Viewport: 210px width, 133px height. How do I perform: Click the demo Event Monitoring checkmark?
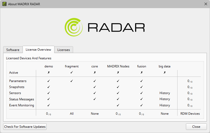click(x=49, y=105)
